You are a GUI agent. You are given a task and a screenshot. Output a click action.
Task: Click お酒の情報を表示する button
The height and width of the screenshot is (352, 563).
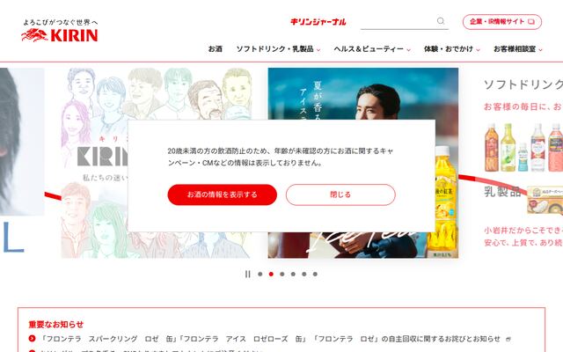click(x=223, y=194)
